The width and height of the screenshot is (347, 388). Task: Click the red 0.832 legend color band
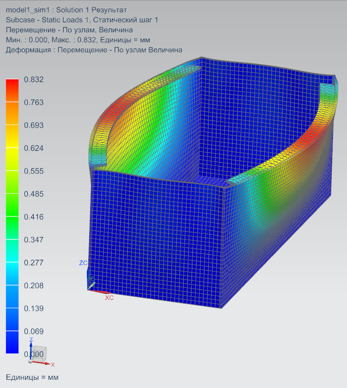[x=12, y=90]
